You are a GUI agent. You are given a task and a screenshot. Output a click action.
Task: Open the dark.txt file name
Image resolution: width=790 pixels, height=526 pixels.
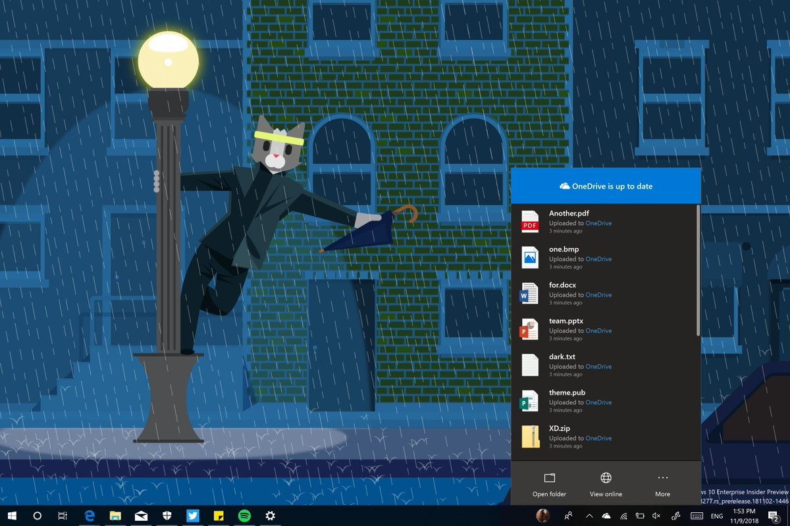pyautogui.click(x=562, y=356)
